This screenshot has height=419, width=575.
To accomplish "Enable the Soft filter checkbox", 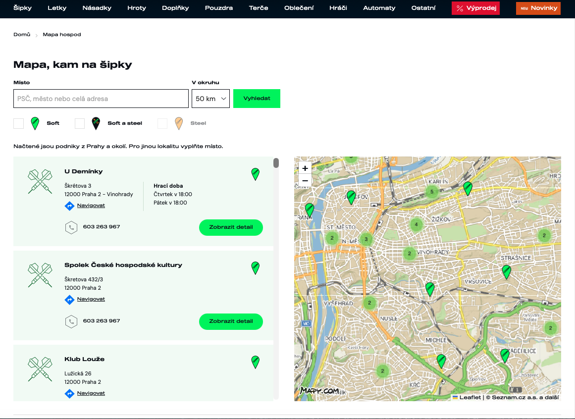I will click(x=19, y=123).
